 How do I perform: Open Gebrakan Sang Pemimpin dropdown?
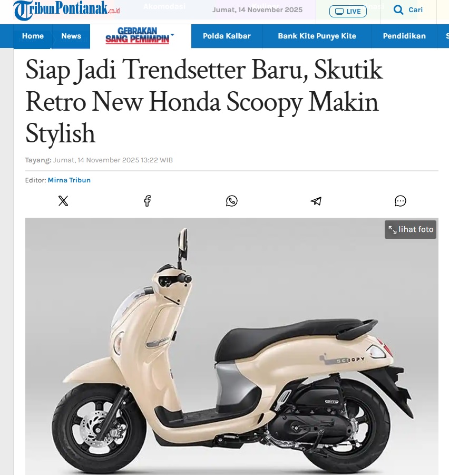click(140, 36)
